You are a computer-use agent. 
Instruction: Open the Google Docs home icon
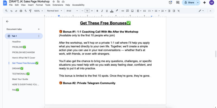click(5, 3)
